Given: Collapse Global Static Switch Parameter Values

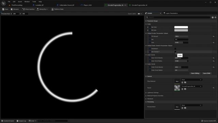Looking at the screenshot, I should tap(146, 45).
